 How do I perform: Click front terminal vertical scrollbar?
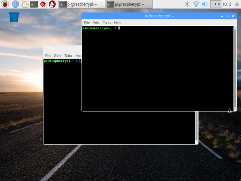point(235,69)
